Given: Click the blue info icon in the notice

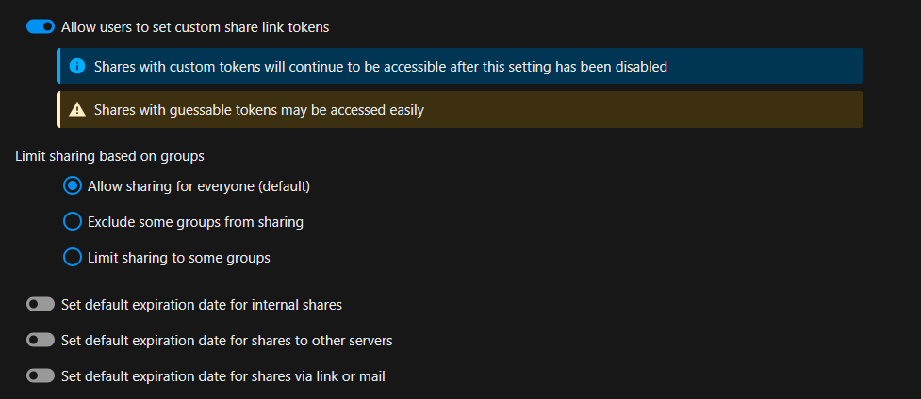Looking at the screenshot, I should 78,67.
